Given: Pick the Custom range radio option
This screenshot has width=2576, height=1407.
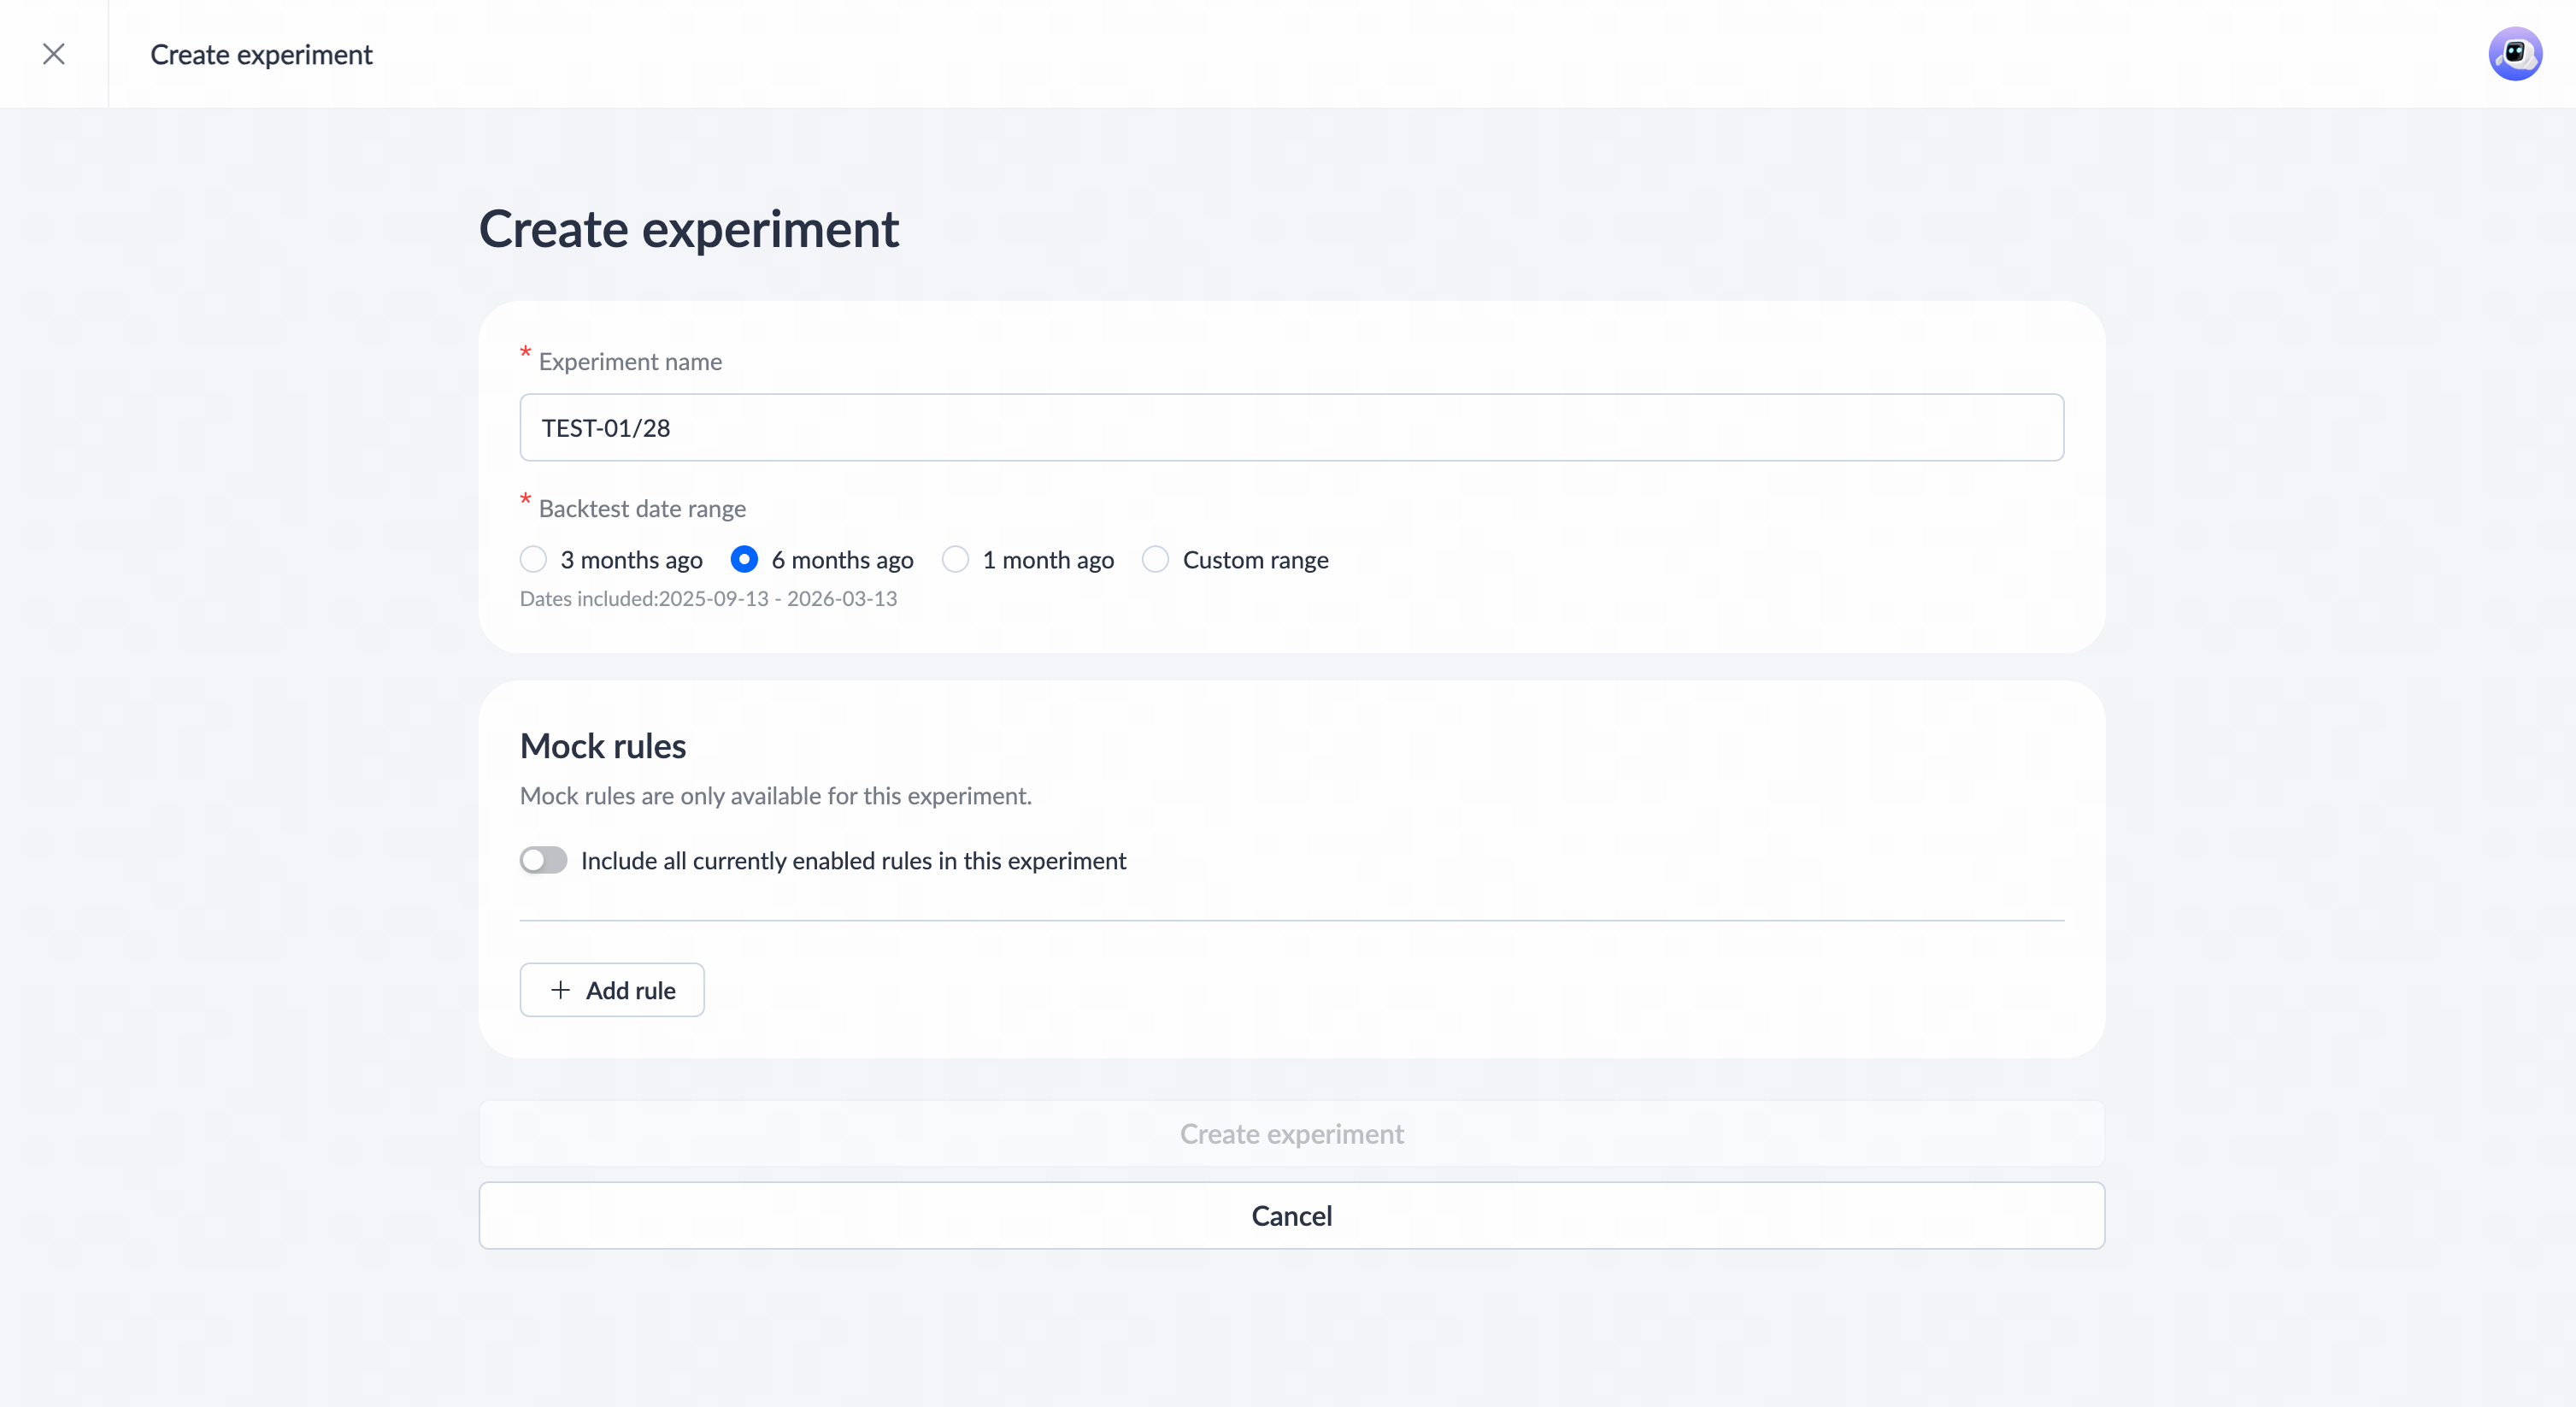Looking at the screenshot, I should pyautogui.click(x=1155, y=559).
